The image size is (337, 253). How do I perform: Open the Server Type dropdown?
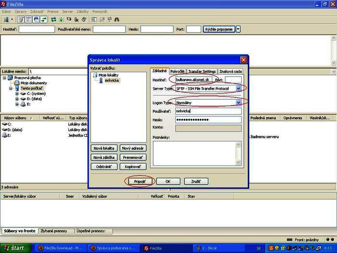tap(208, 88)
